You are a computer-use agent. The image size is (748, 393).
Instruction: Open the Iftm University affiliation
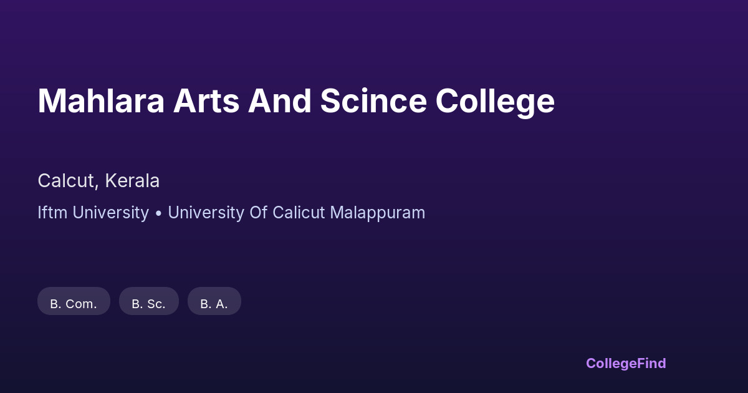pos(93,213)
